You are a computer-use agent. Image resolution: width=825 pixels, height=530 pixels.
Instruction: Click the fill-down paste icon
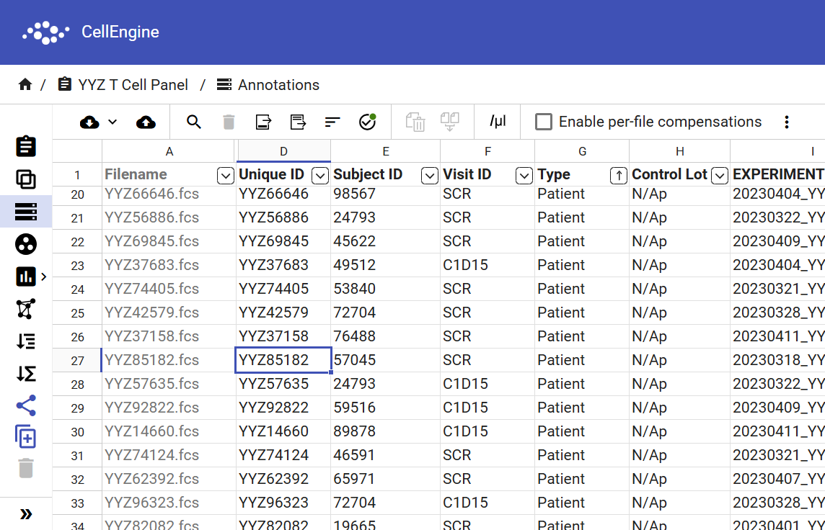pos(450,122)
